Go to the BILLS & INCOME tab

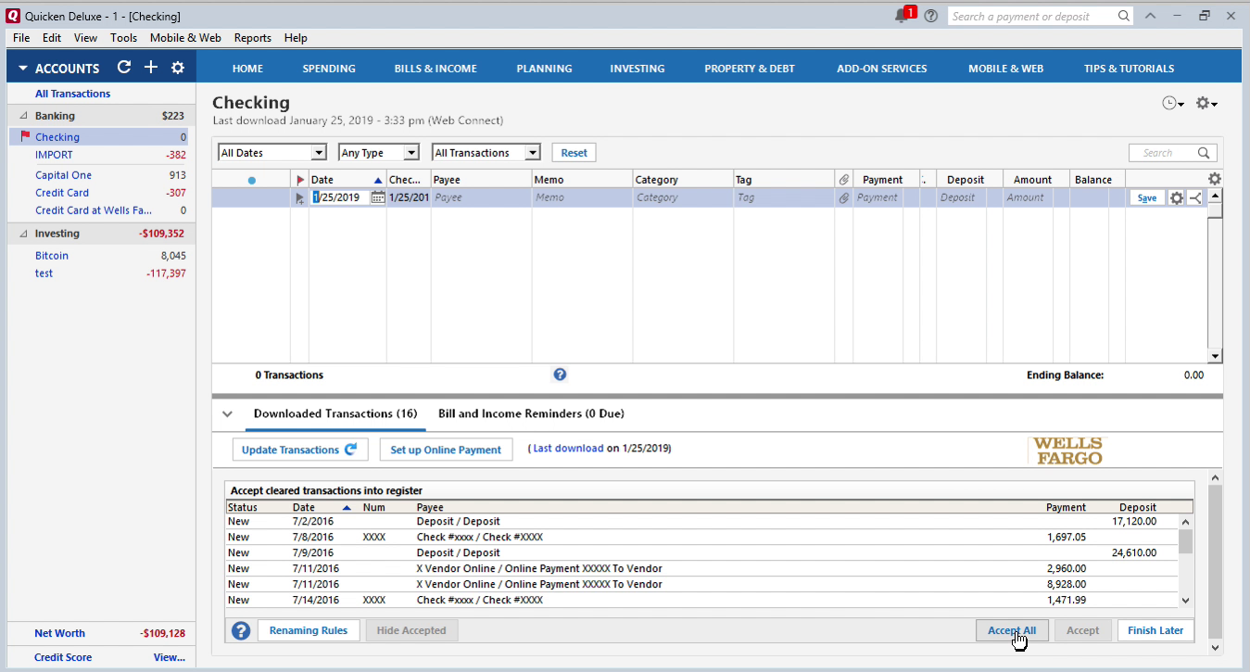[x=436, y=69]
